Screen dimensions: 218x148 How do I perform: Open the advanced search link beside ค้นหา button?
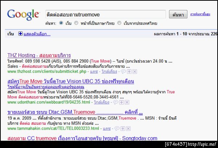200,14
